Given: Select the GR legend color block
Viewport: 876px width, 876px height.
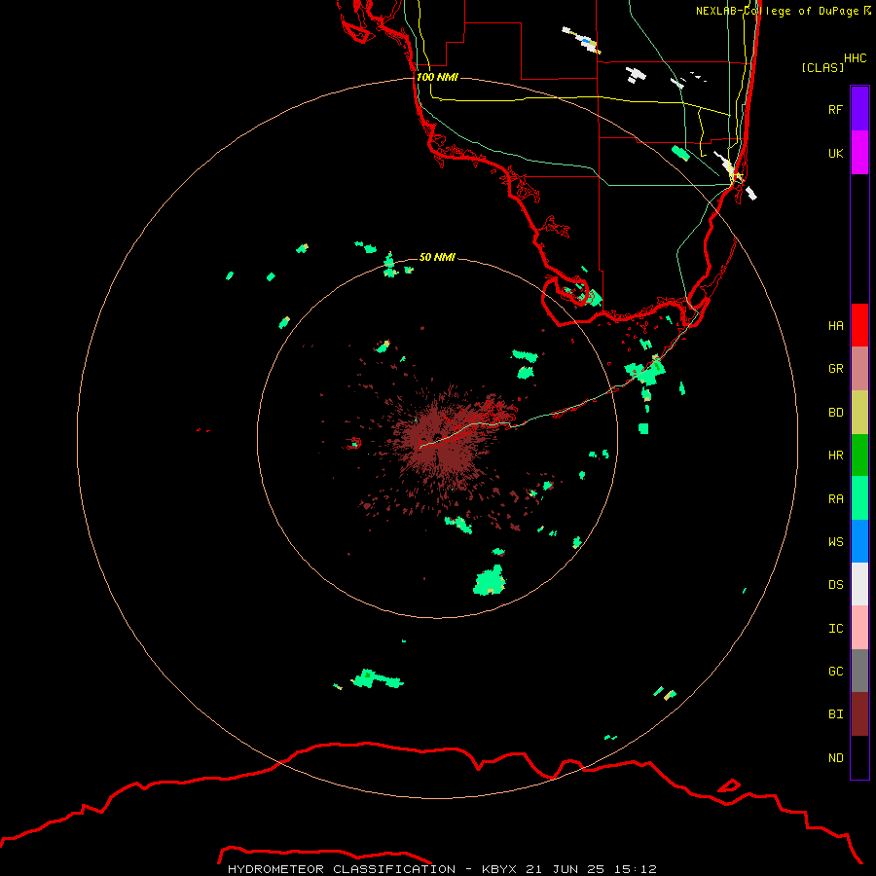Looking at the screenshot, I should (x=859, y=369).
